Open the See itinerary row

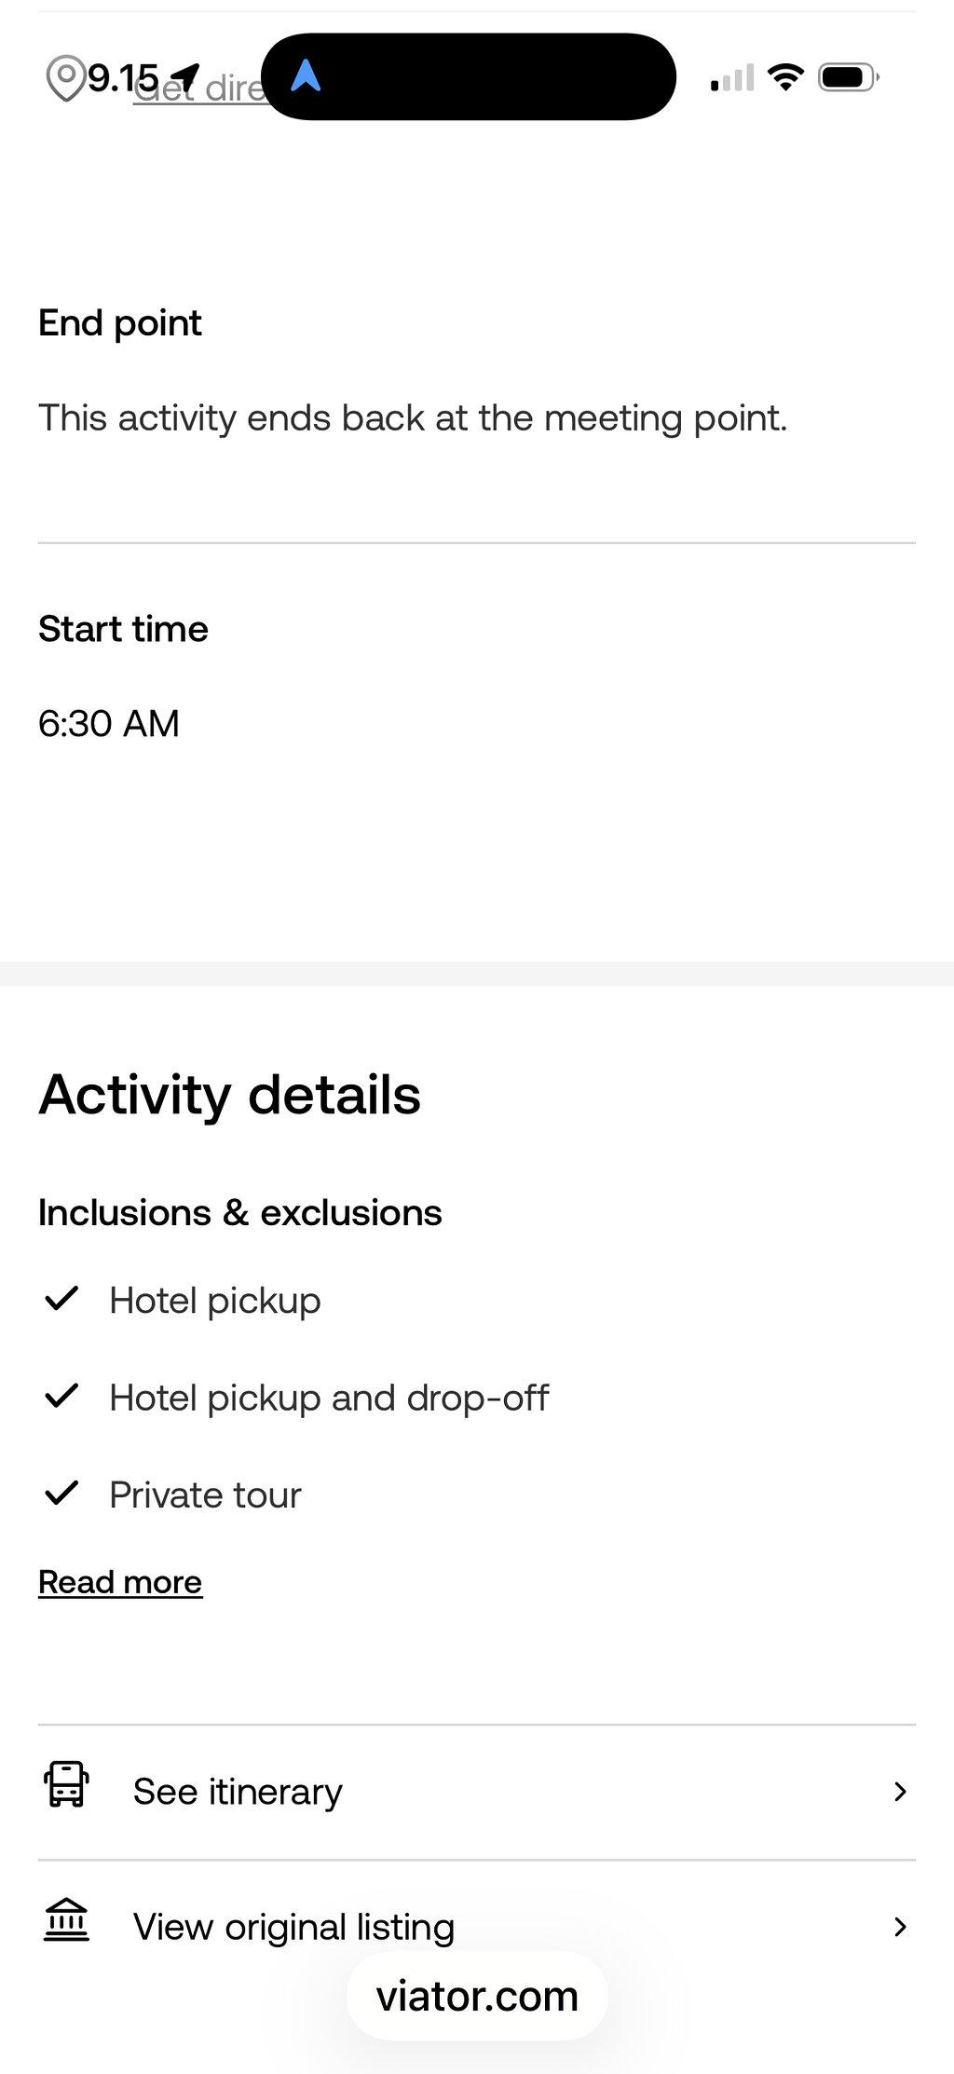477,1792
